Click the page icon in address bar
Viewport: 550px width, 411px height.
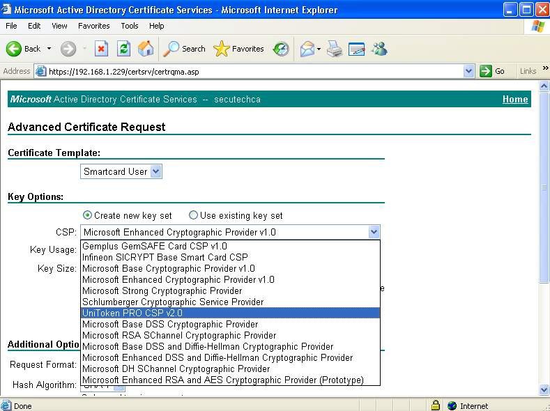tap(41, 71)
